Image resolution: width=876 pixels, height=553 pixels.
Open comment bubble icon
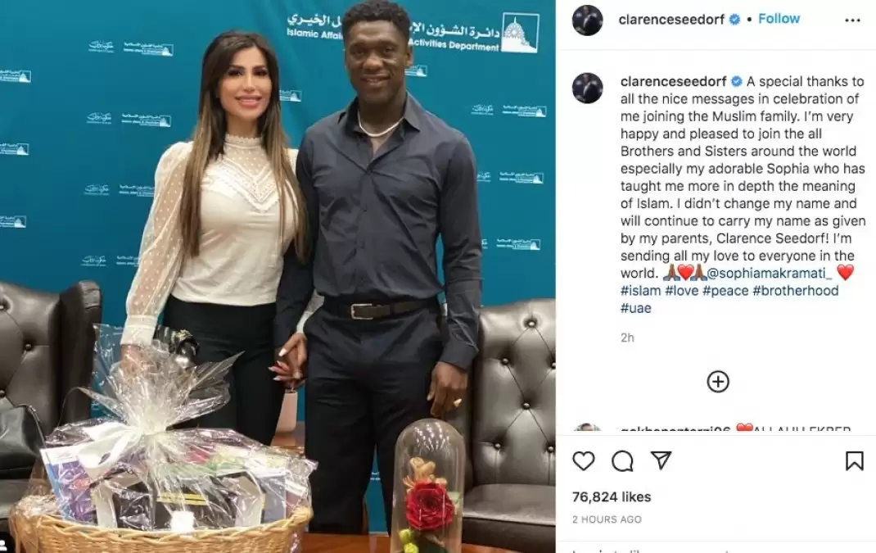tap(622, 461)
